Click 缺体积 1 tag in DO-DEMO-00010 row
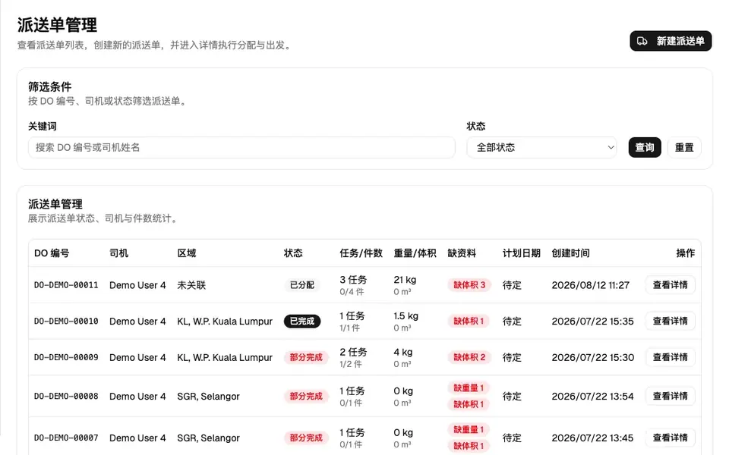 (x=469, y=322)
